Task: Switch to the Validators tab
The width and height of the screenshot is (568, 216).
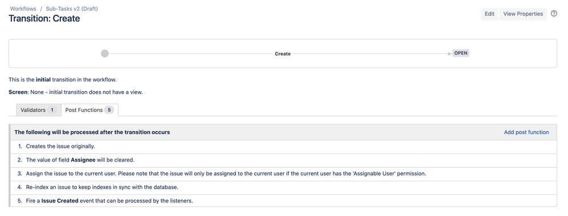Action: tap(39, 110)
